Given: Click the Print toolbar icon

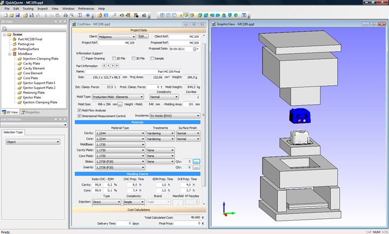Looking at the screenshot, I should tap(65, 15).
